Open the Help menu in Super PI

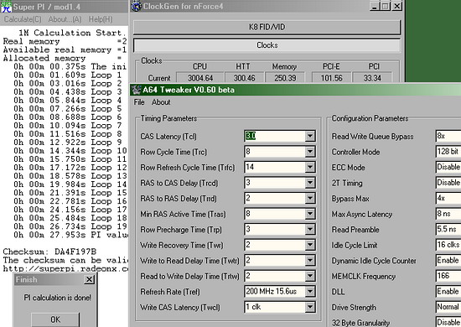101,19
